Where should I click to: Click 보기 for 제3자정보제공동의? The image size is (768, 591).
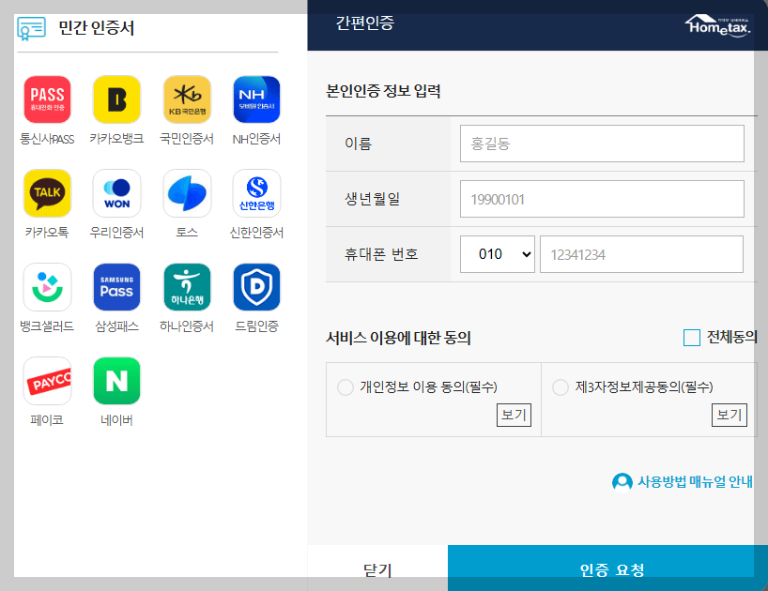730,415
